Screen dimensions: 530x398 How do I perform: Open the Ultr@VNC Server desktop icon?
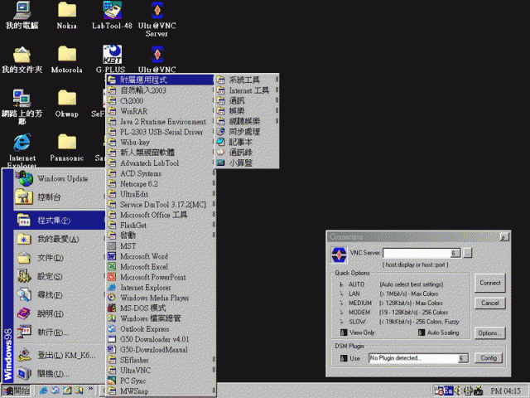[157, 18]
